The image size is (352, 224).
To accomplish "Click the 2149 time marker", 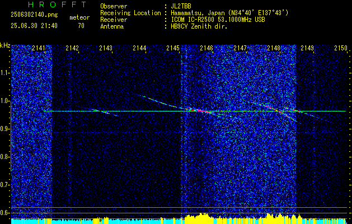I will click(x=307, y=48).
